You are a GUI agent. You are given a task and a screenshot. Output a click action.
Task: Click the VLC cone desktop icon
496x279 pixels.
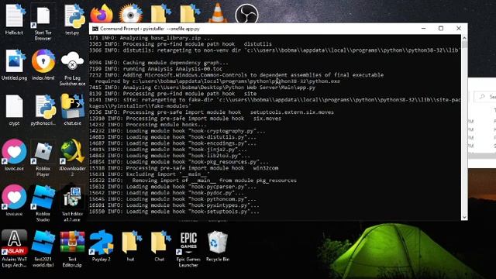[x=218, y=14]
